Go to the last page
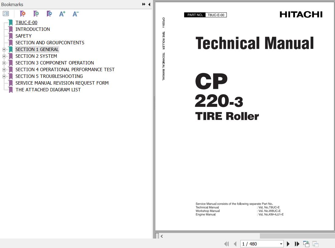 pyautogui.click(x=297, y=244)
